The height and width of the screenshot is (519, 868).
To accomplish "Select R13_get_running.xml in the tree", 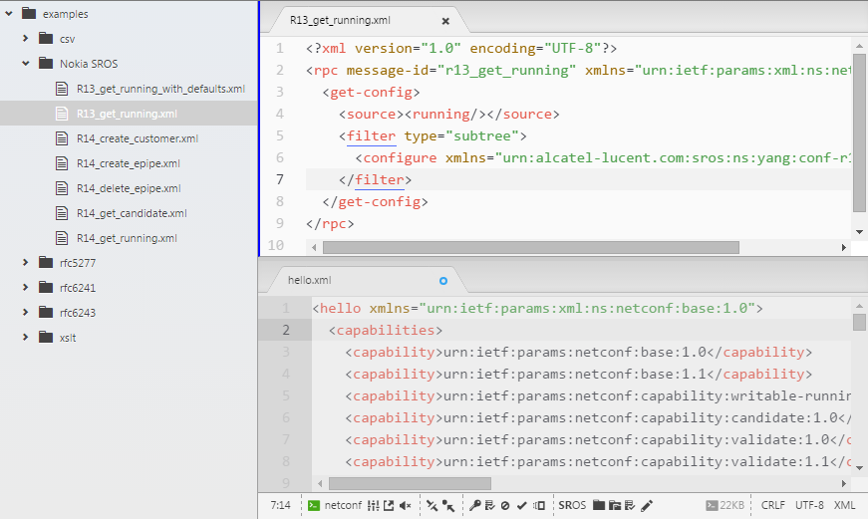I will pyautogui.click(x=129, y=114).
